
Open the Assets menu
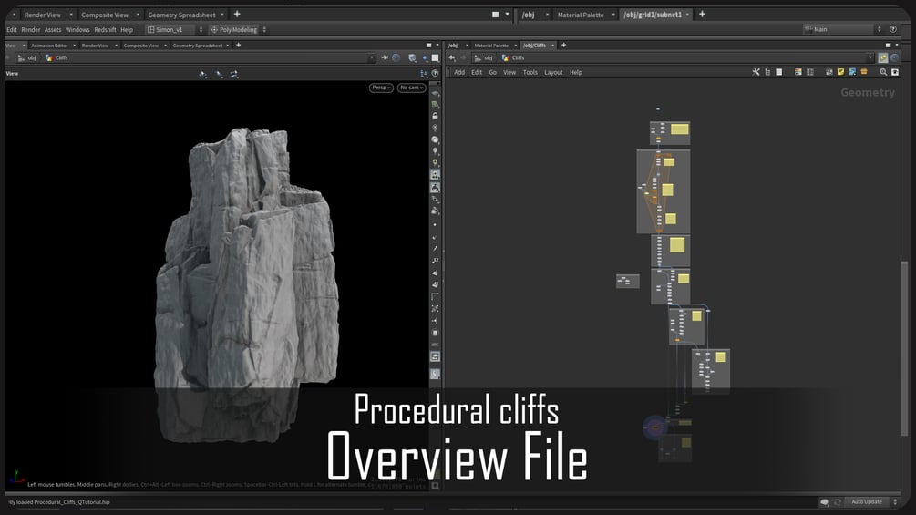click(53, 30)
